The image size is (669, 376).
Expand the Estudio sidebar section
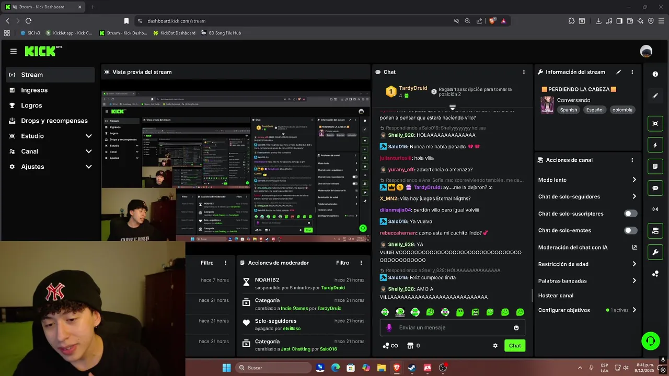coord(50,136)
